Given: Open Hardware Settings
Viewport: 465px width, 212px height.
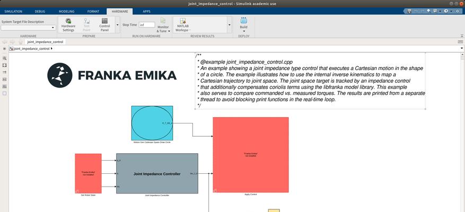Looking at the screenshot, I should point(68,24).
